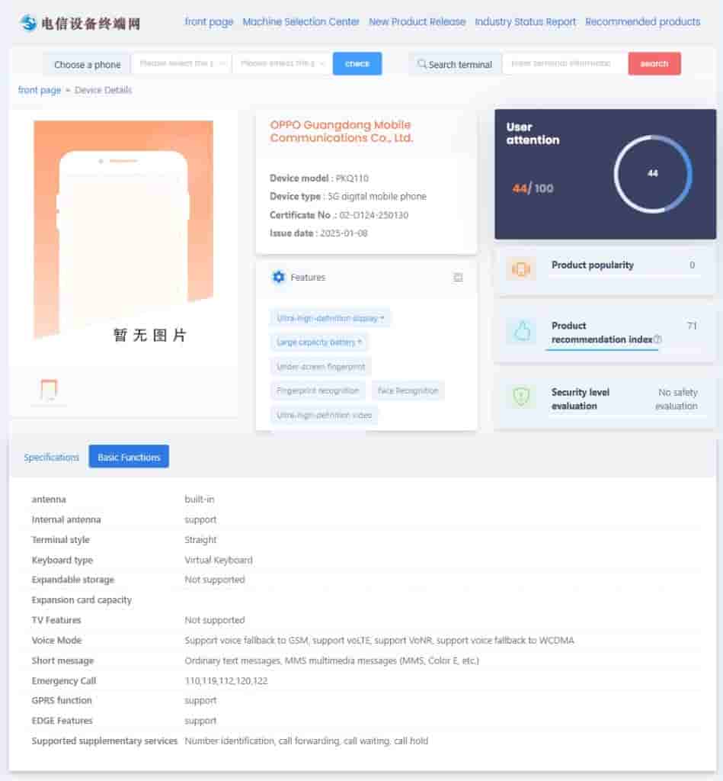
Task: Open Recommended products page
Action: click(x=642, y=22)
